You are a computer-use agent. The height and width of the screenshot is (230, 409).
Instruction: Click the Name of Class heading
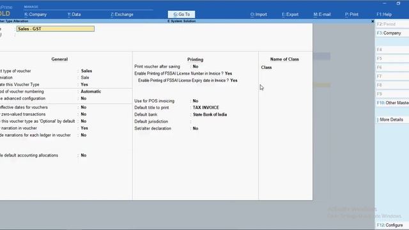[x=284, y=59]
